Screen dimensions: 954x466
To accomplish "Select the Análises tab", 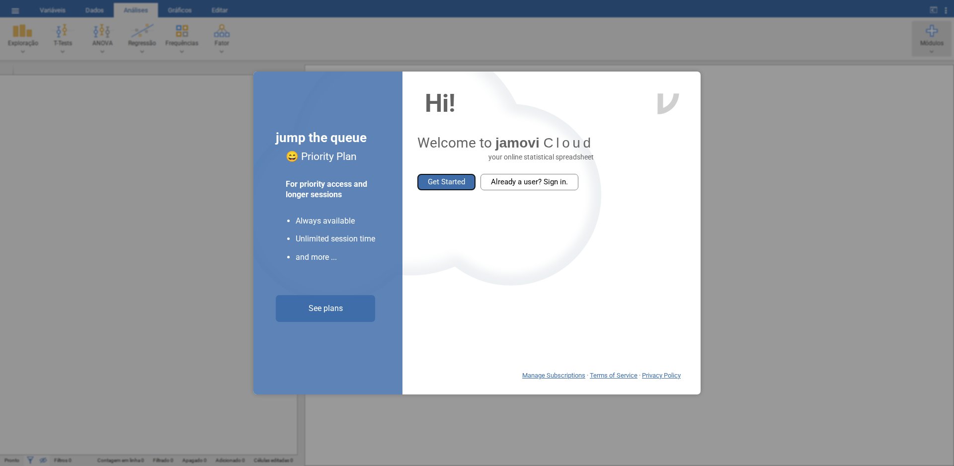I will click(136, 10).
